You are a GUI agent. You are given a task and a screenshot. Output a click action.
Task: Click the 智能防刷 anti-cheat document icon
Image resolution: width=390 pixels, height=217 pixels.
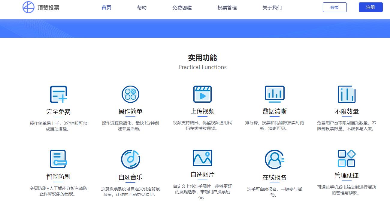(x=59, y=159)
